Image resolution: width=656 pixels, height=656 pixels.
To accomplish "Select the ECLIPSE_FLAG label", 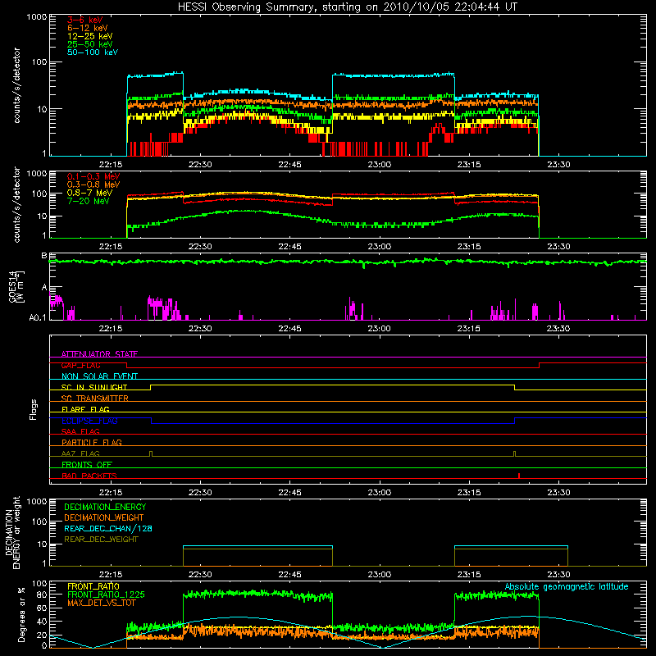I will pyautogui.click(x=89, y=421).
